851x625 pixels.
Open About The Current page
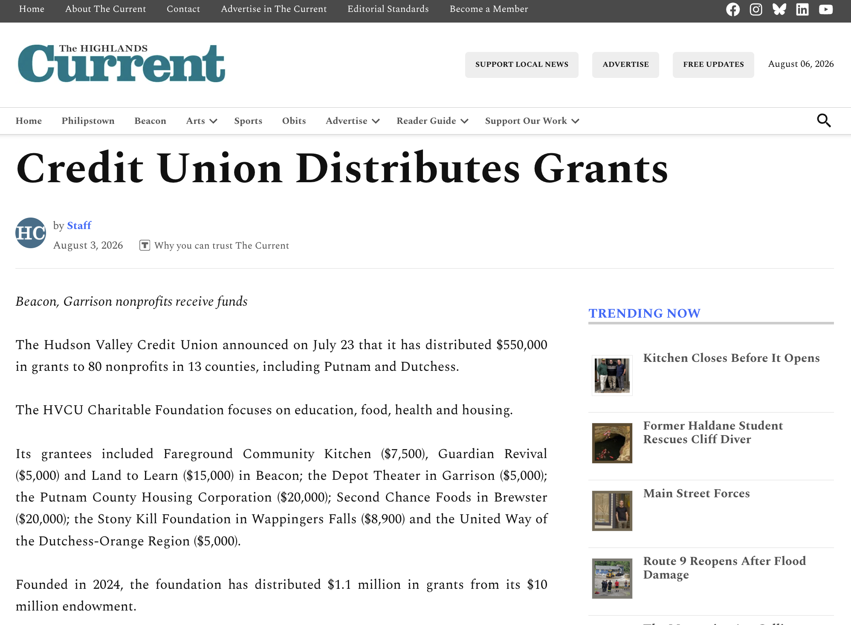pos(105,9)
